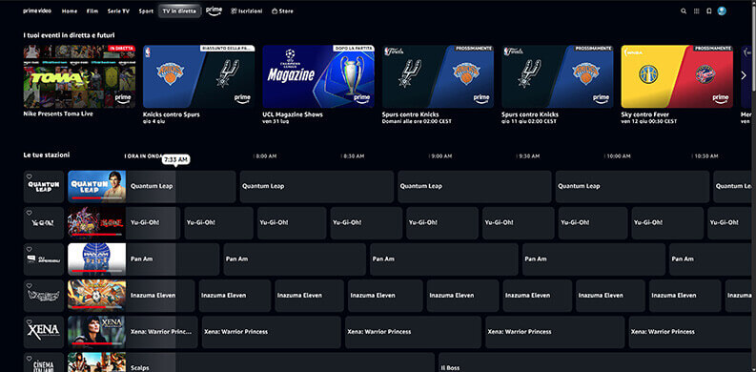
Task: Click the 10:30 AM time label
Action: 705,156
